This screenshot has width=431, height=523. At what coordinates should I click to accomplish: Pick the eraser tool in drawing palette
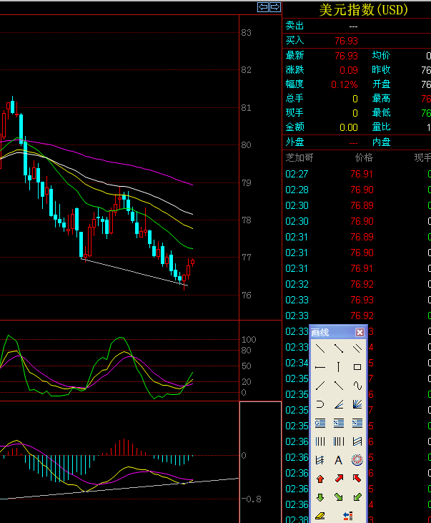[x=319, y=515]
